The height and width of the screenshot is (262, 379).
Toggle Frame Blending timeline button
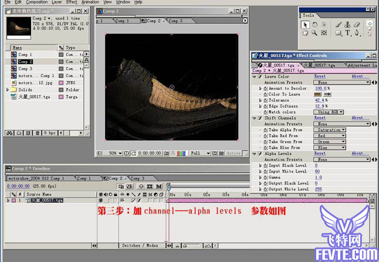(x=150, y=186)
